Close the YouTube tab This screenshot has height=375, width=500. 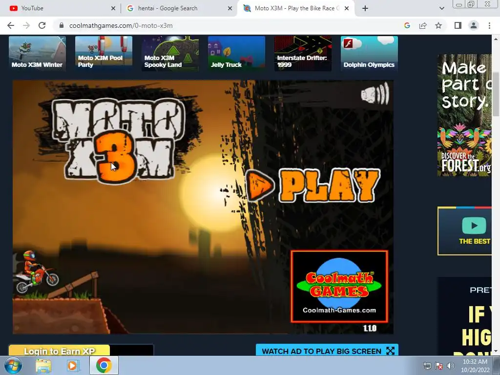tap(113, 8)
